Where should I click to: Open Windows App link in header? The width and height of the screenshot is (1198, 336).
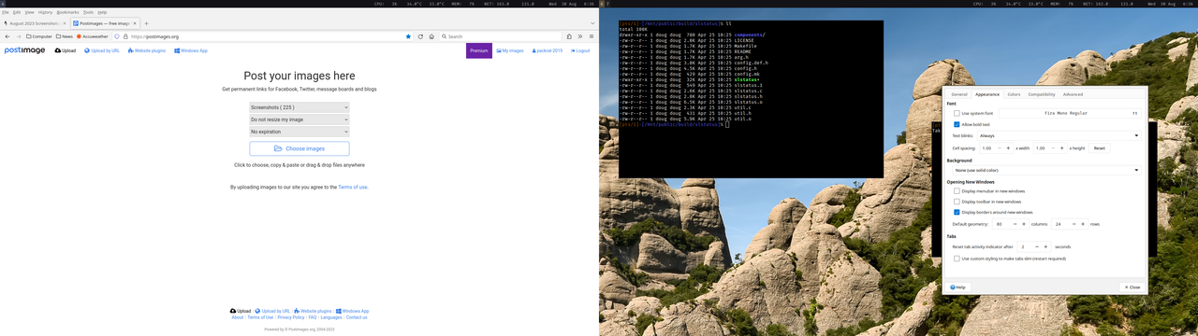pyautogui.click(x=191, y=50)
